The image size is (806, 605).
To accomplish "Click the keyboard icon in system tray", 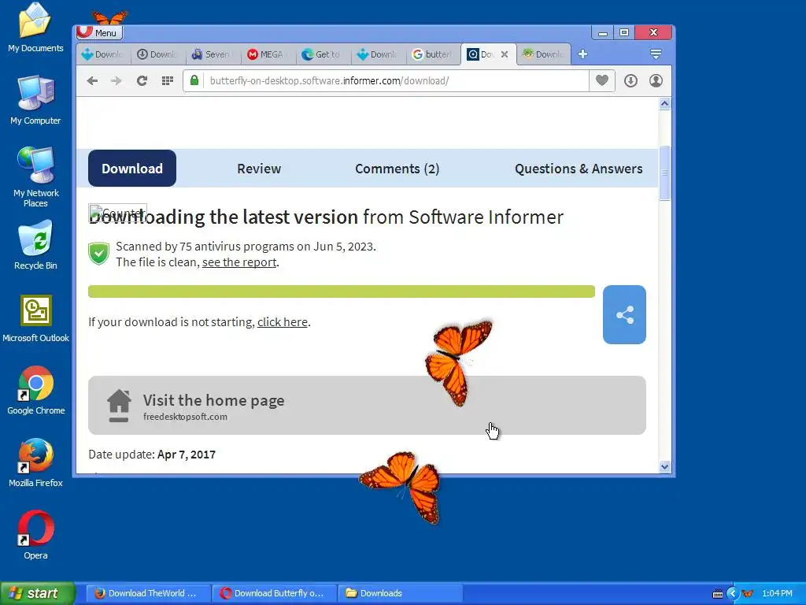I will point(718,594).
